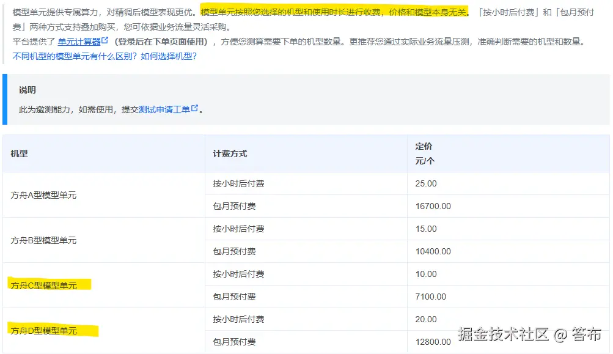Click the highlighted 模型单元按照您选择的机型 sentence
Image resolution: width=613 pixels, height=354 pixels.
[334, 12]
